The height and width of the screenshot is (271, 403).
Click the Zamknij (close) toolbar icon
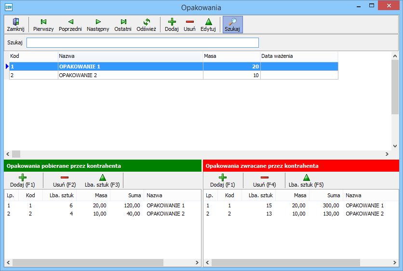click(x=16, y=25)
